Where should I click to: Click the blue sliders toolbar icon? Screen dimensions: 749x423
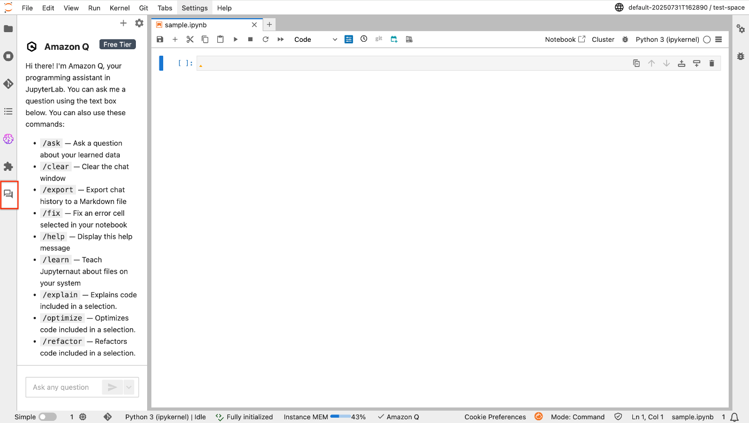pyautogui.click(x=349, y=39)
